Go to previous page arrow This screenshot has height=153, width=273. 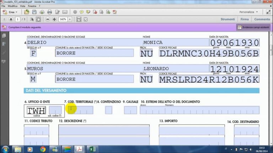(x=4, y=19)
